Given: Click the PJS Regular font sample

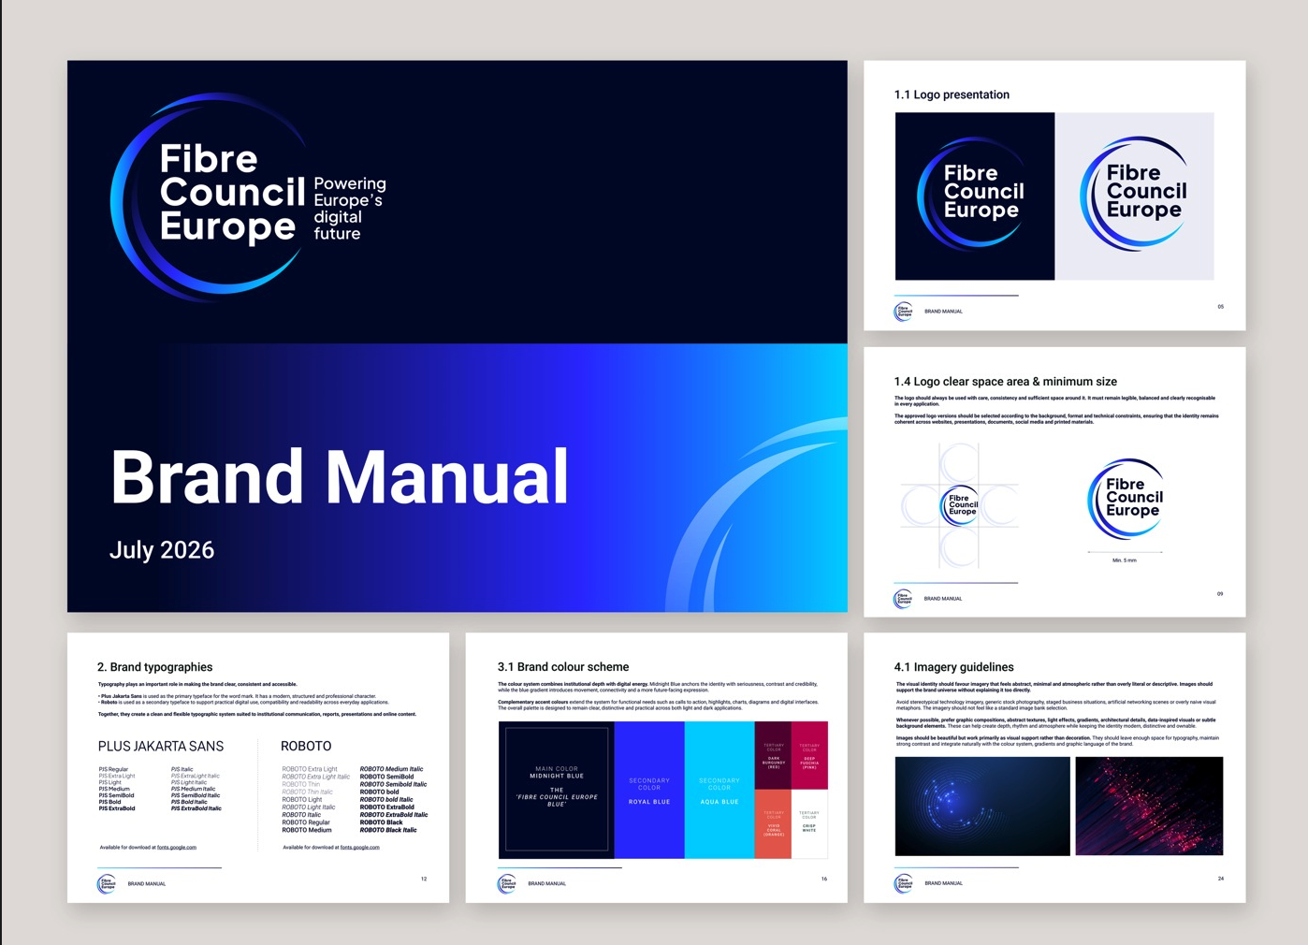Looking at the screenshot, I should click(x=113, y=769).
